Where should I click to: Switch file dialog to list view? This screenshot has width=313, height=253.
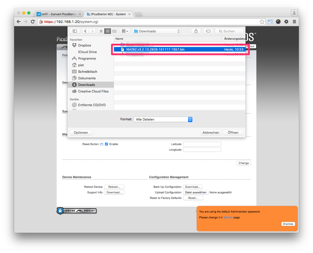pyautogui.click(x=108, y=31)
